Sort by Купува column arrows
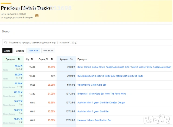The width and height of the screenshot is (173, 127). (71, 59)
